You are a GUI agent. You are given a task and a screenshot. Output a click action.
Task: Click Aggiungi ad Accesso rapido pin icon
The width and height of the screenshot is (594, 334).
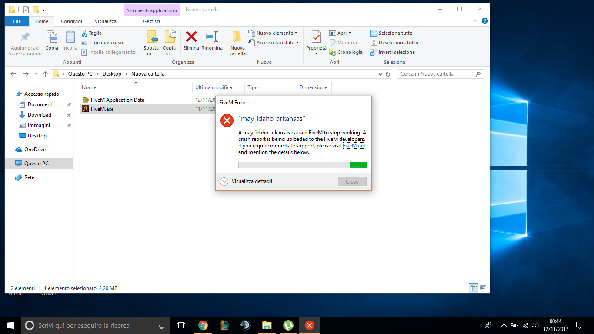point(25,37)
